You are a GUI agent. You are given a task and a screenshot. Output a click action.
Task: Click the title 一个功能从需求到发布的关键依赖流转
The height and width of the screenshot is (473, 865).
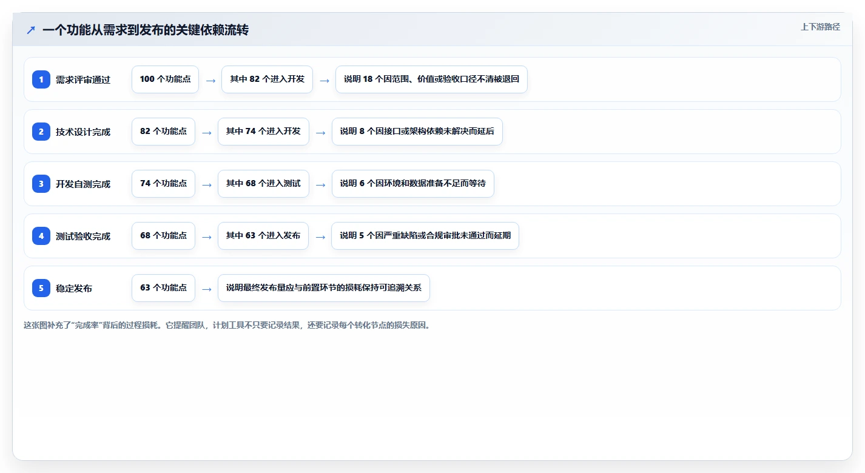click(x=146, y=30)
